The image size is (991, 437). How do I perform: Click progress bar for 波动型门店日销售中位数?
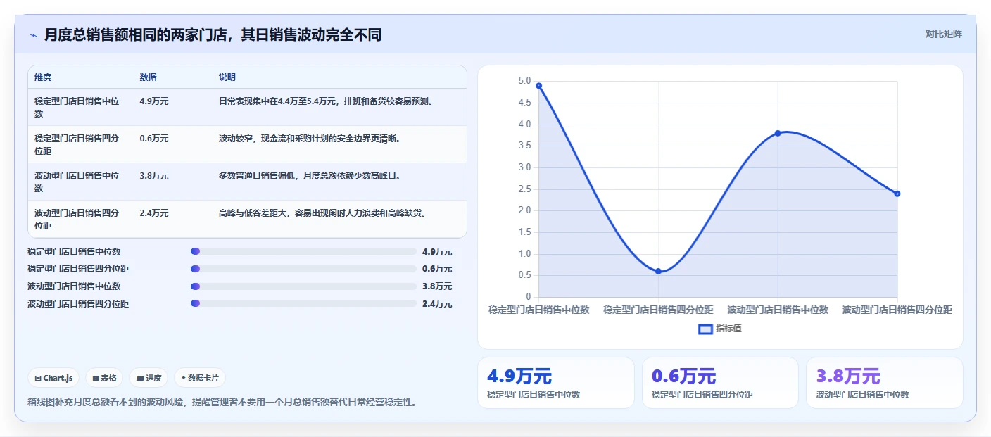click(303, 286)
